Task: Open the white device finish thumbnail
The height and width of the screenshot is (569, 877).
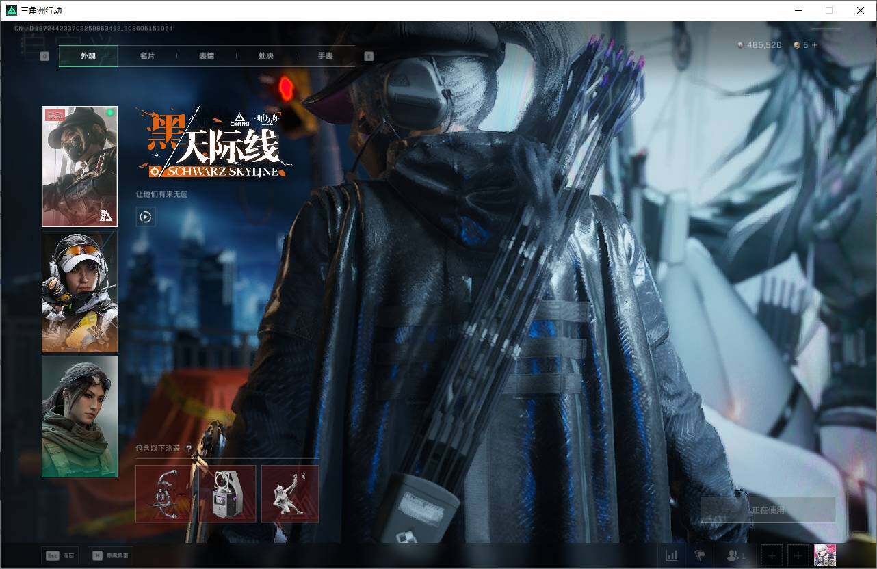Action: tap(227, 494)
